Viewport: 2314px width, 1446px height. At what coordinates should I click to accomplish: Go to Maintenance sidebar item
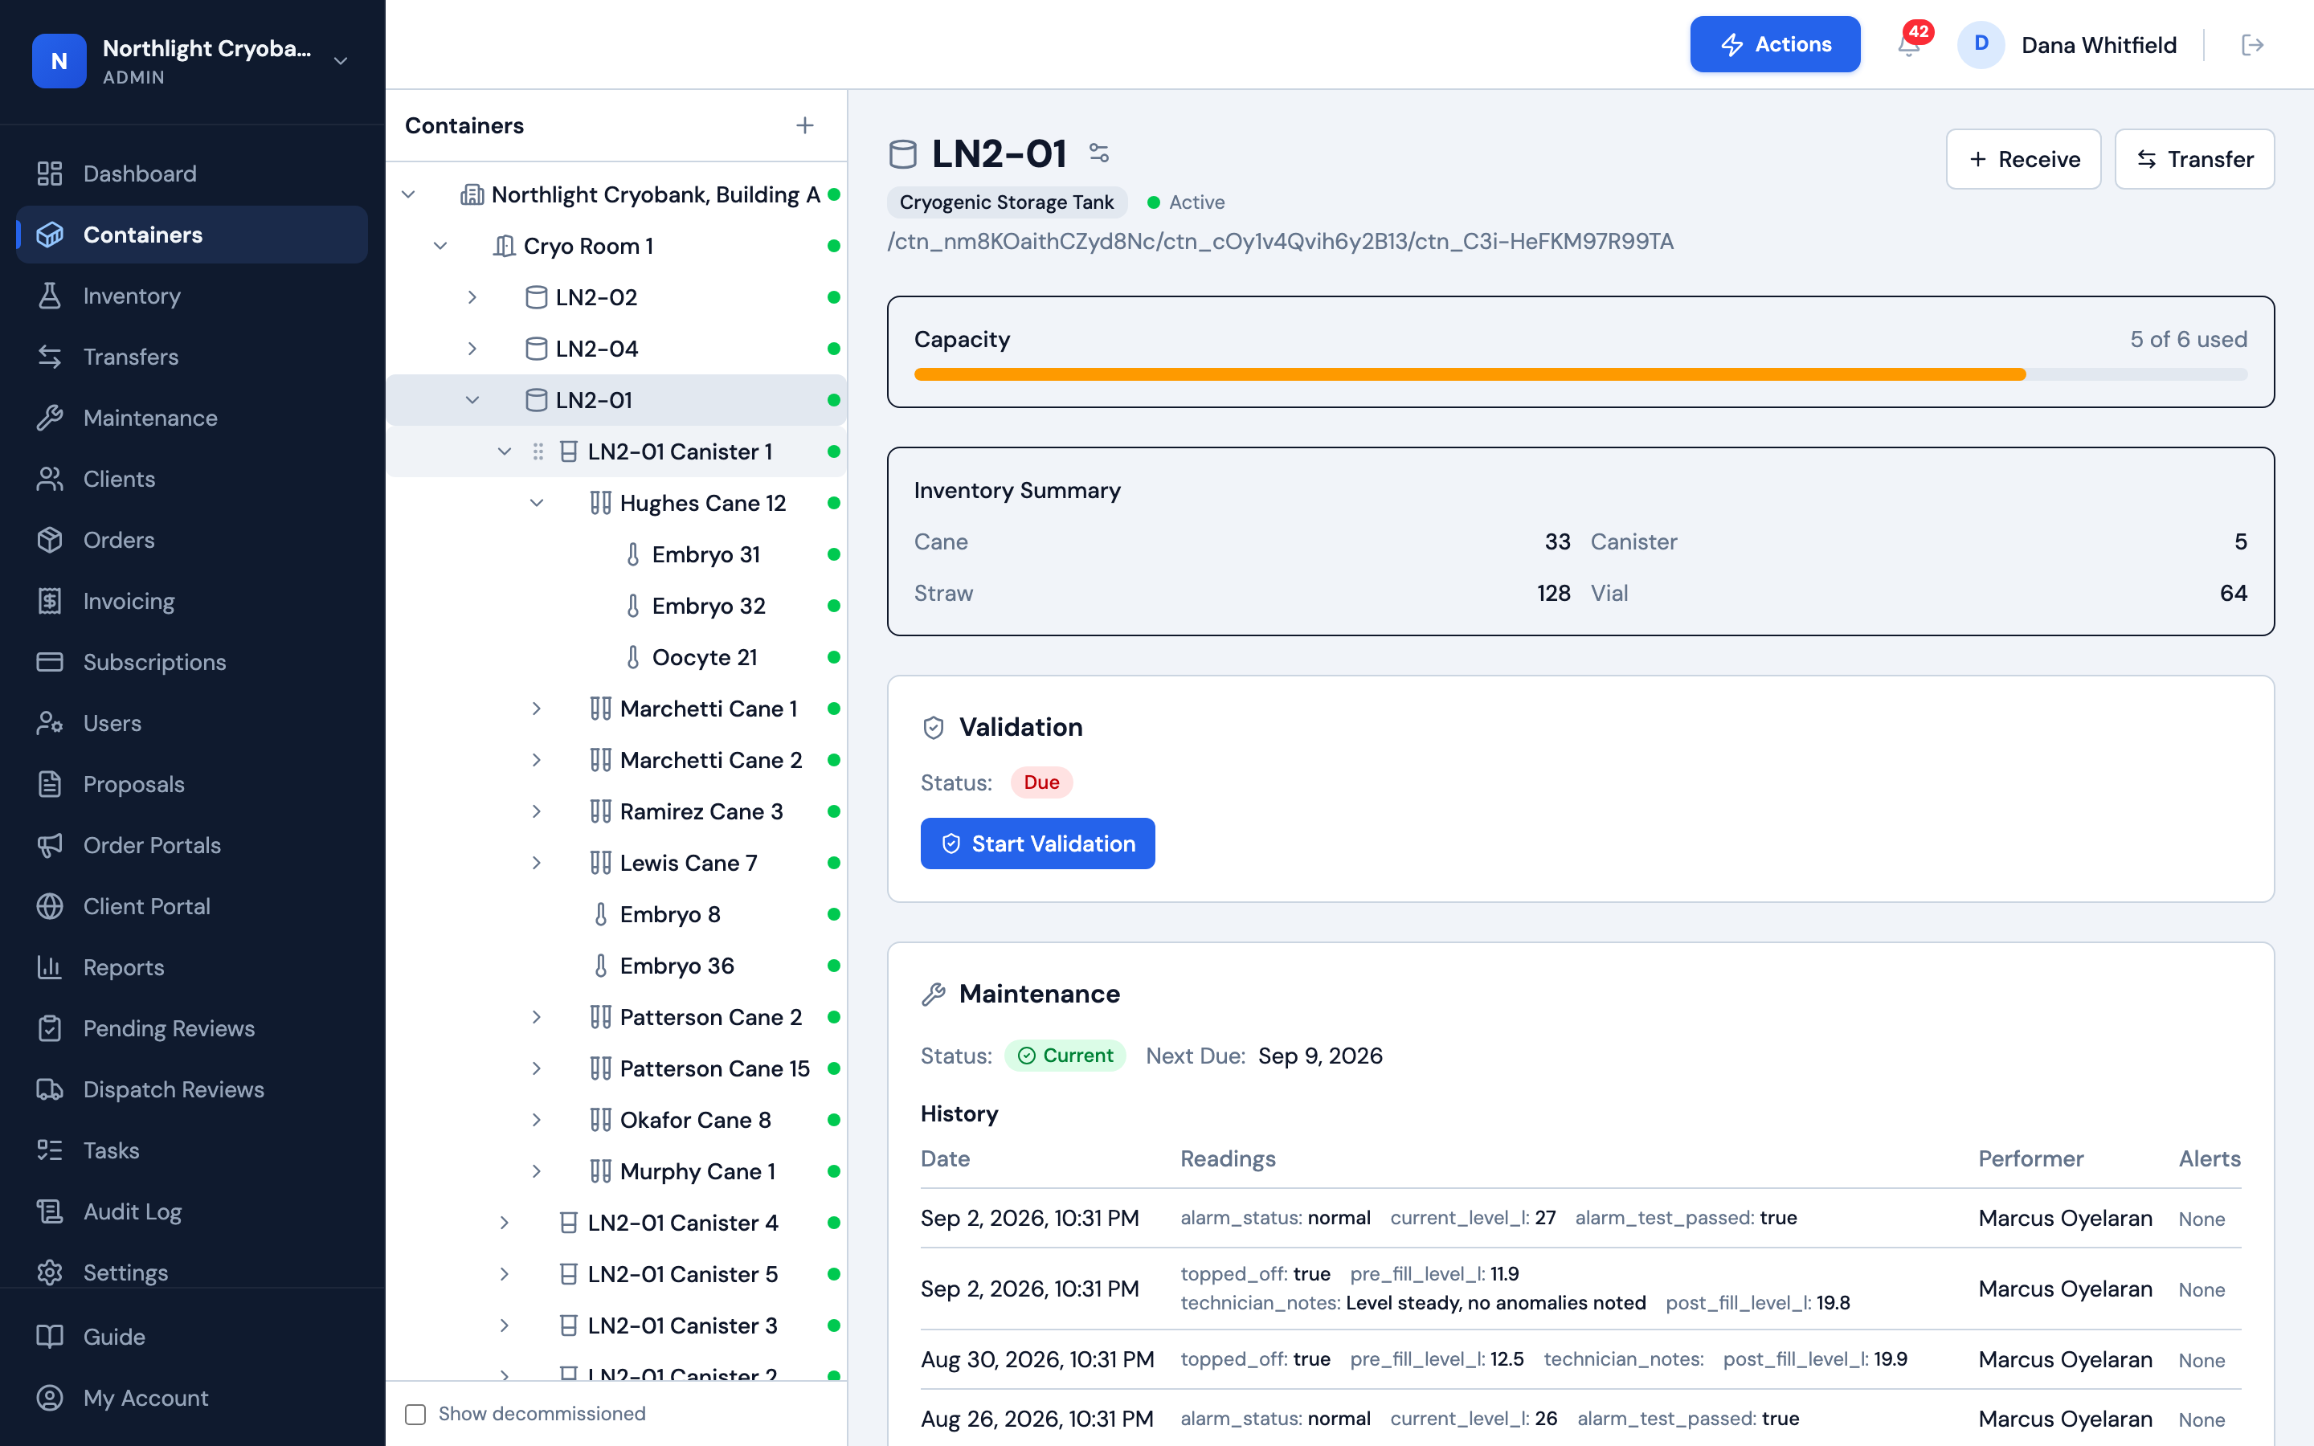tap(192, 418)
